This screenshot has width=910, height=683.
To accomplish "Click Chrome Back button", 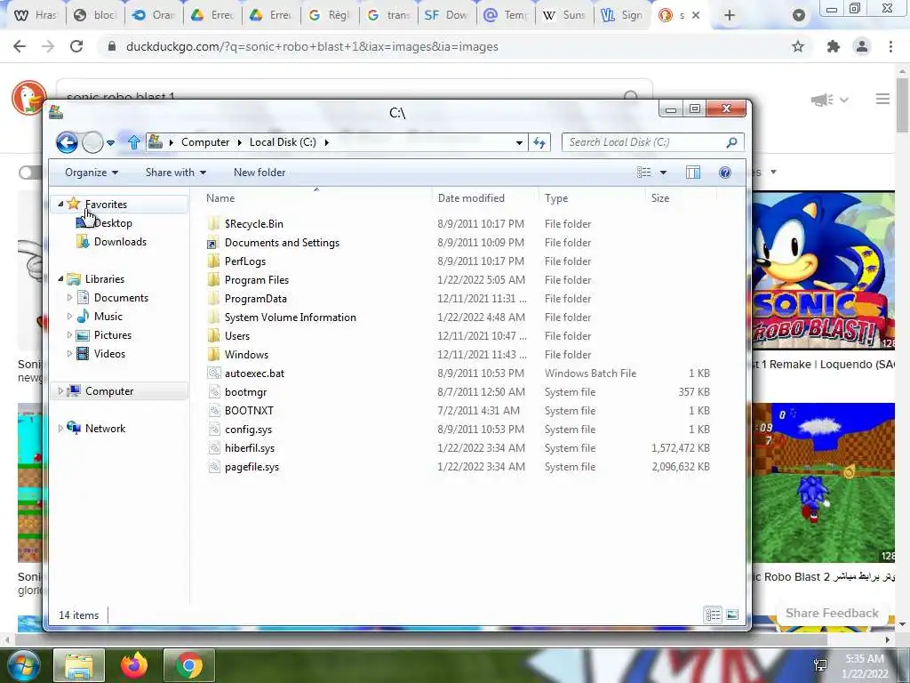I will [x=20, y=46].
